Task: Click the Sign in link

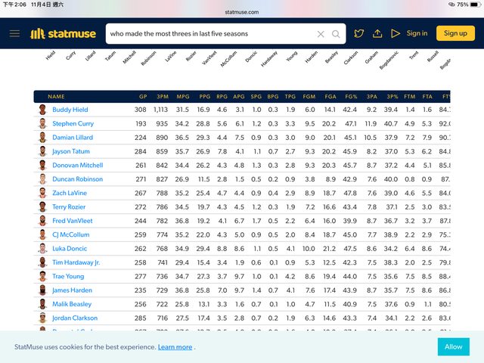Action: [417, 33]
